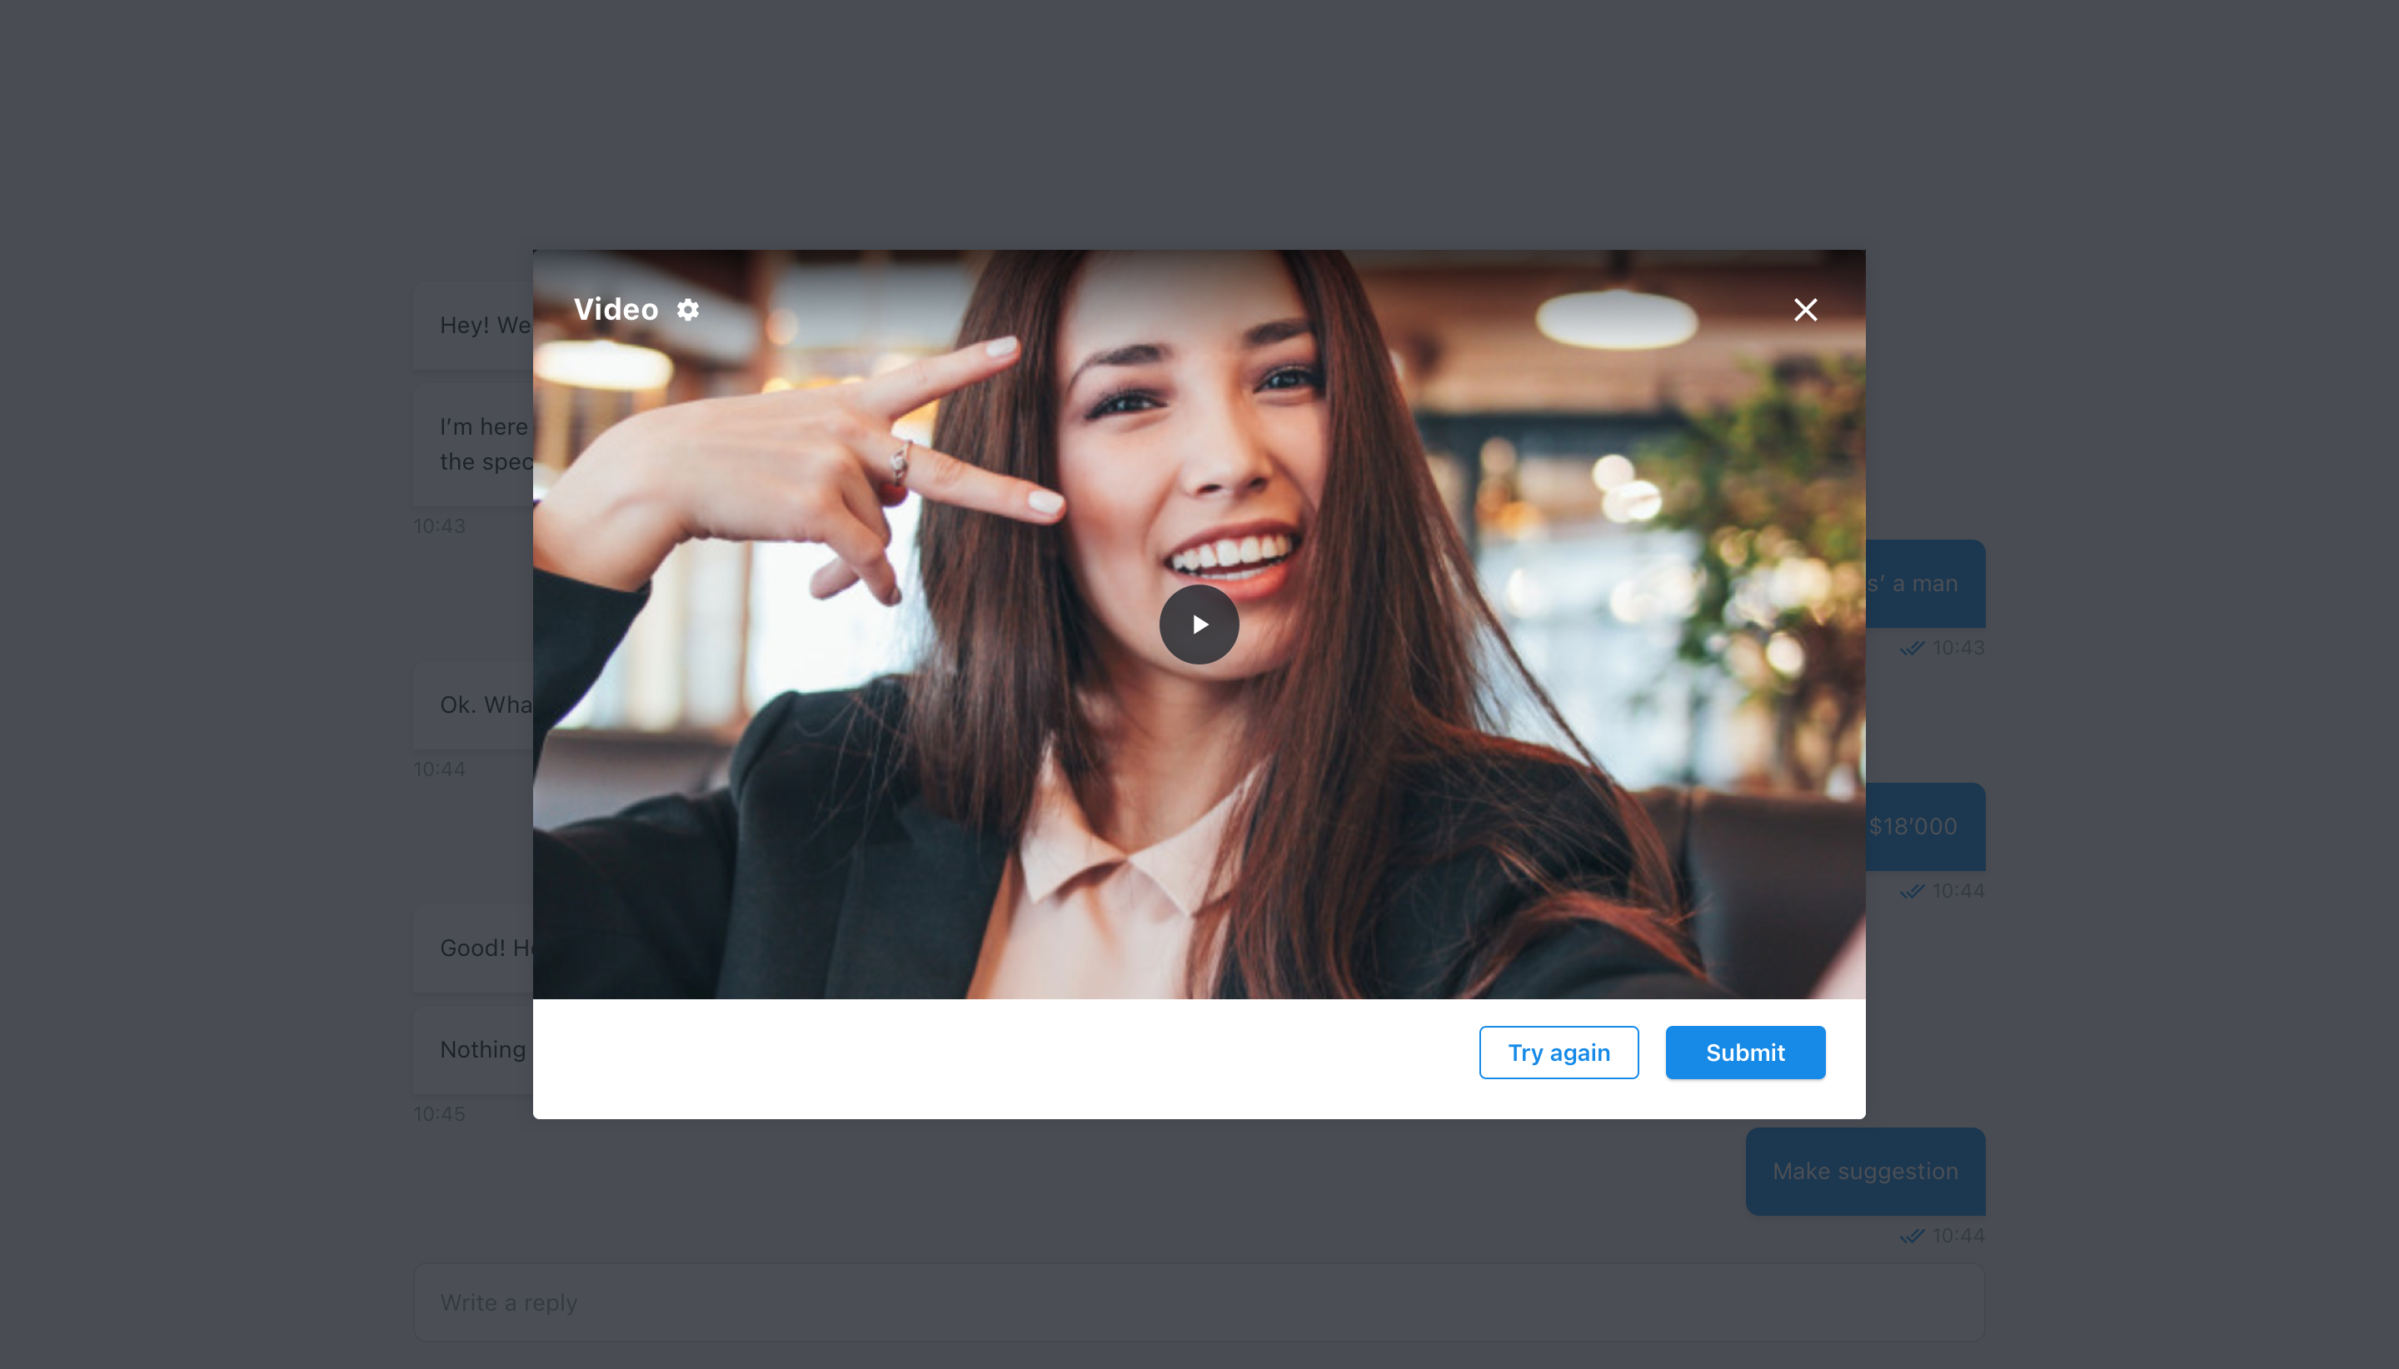
Task: Click the 10:43 timestamp under 'I'm here' message
Action: point(439,525)
